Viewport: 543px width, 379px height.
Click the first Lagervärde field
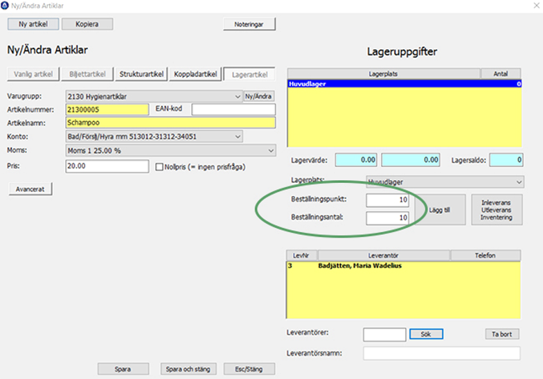pyautogui.click(x=356, y=160)
